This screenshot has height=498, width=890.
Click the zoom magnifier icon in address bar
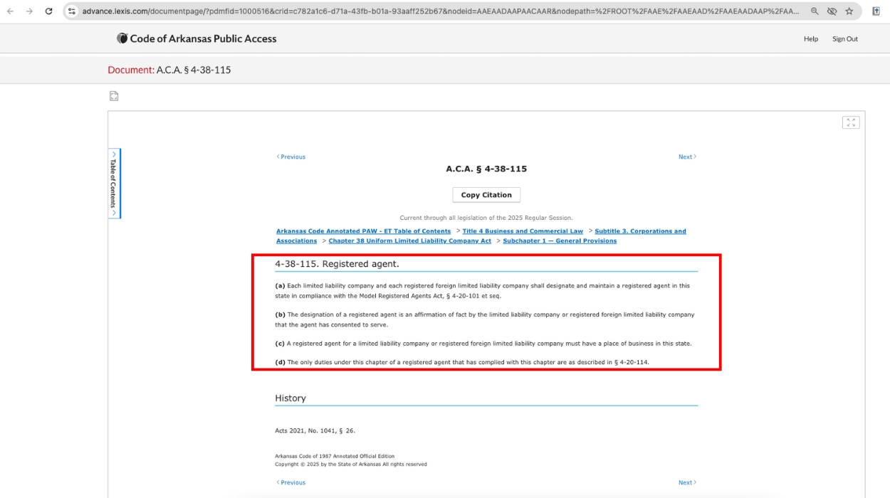point(815,11)
